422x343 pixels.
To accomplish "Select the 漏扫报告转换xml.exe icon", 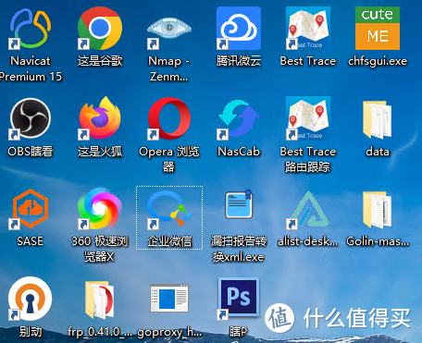I will (239, 204).
